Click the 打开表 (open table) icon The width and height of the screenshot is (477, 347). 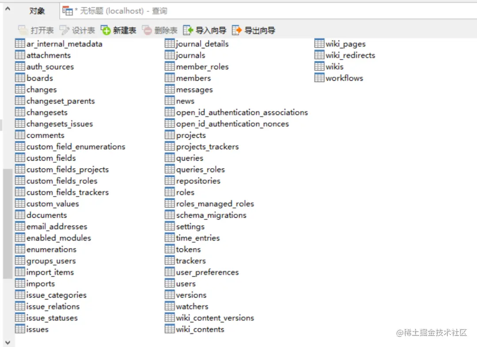coord(23,30)
